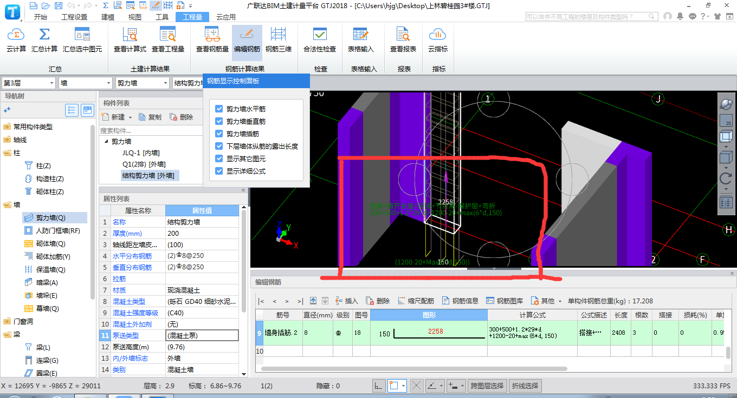The height and width of the screenshot is (398, 737).
Task: Open the 第3层 floor dropdown
Action: click(x=29, y=83)
